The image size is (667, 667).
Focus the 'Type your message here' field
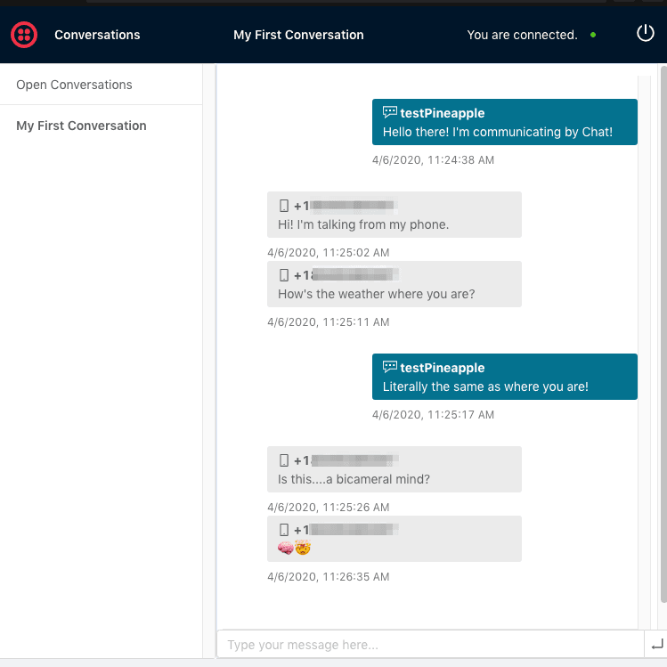point(429,645)
